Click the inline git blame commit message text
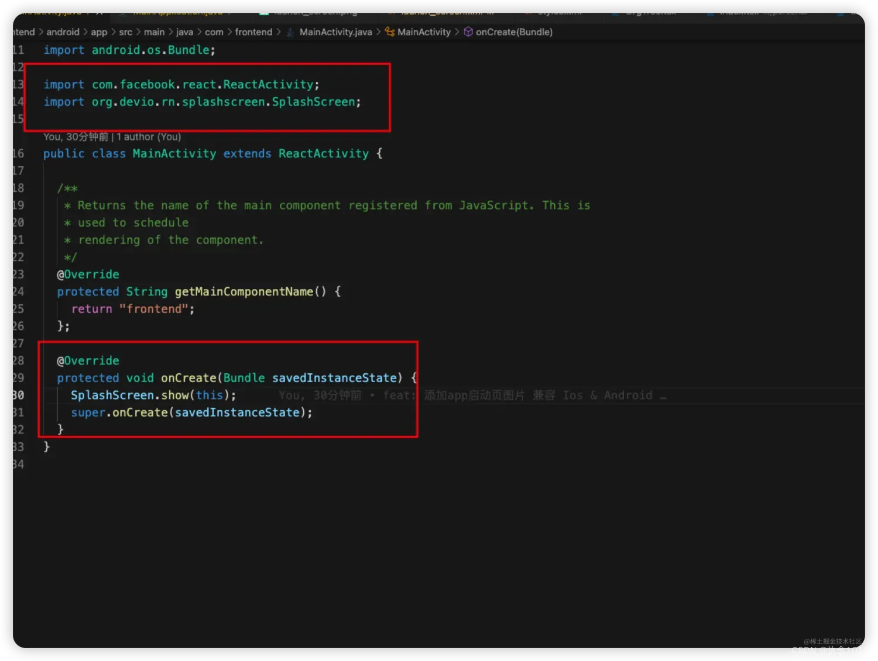This screenshot has height=661, width=878. point(468,395)
